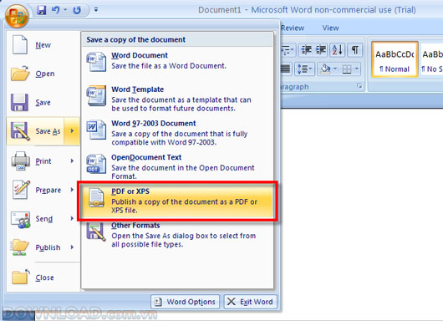Click the round Office Button logo
The image size is (443, 321).
click(17, 16)
